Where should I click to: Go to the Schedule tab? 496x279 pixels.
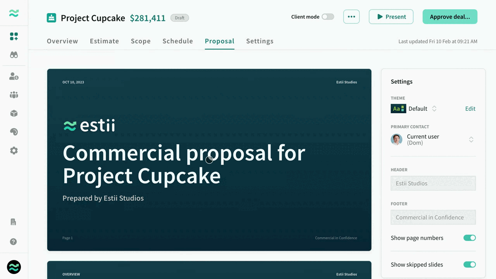point(177,41)
